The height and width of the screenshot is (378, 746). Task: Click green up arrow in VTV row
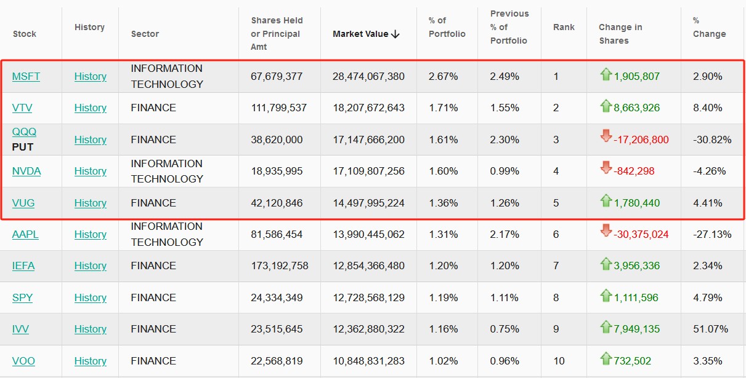pos(606,106)
